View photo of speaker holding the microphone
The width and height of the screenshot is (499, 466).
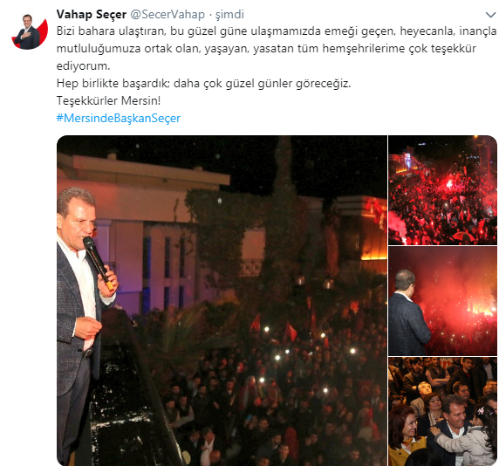pos(222,300)
